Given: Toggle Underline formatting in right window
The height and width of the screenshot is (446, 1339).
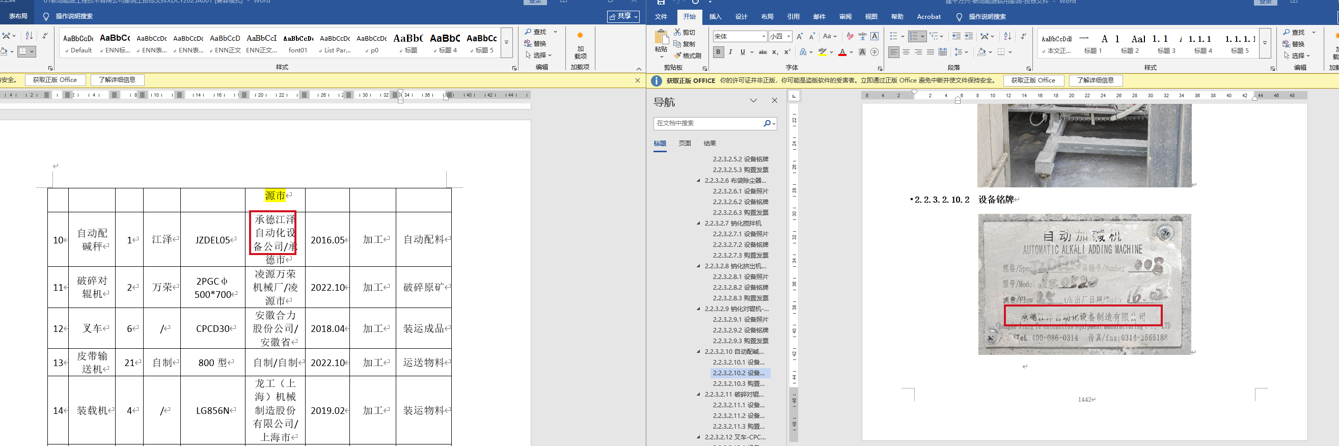Looking at the screenshot, I should tap(743, 52).
